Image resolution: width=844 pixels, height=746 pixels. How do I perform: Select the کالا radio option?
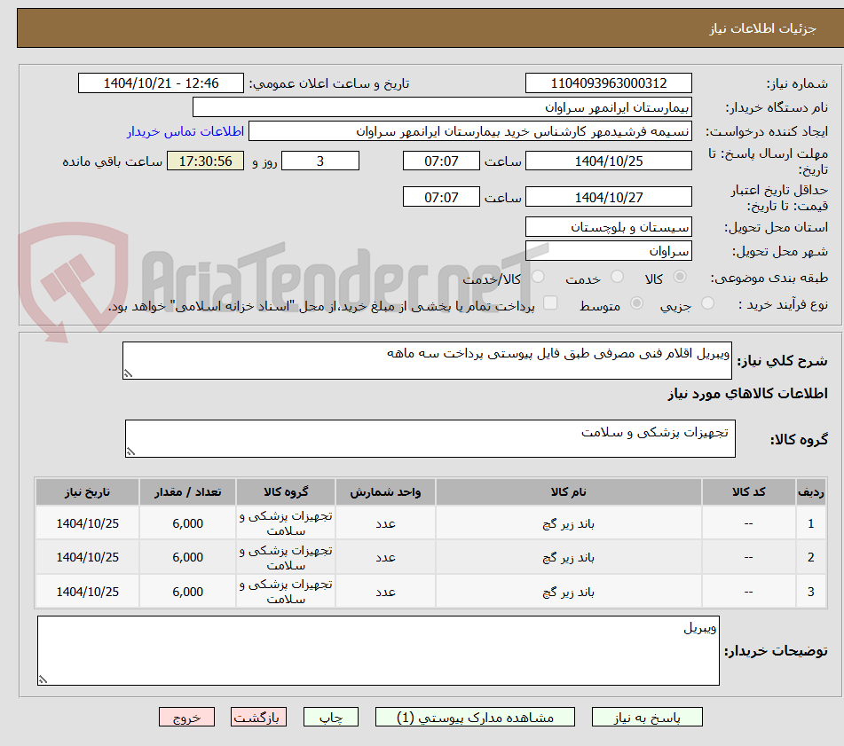(x=680, y=277)
